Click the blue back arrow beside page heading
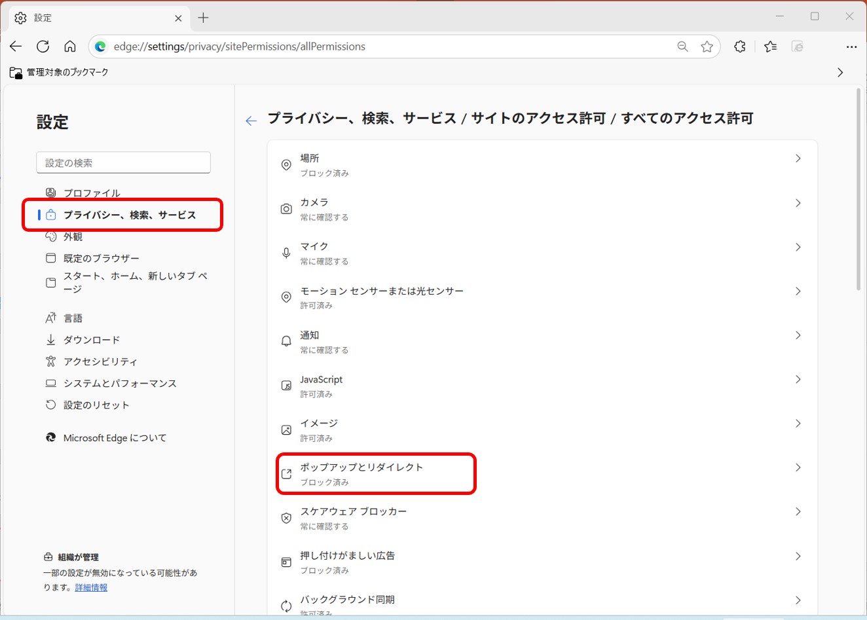This screenshot has height=620, width=867. 251,120
